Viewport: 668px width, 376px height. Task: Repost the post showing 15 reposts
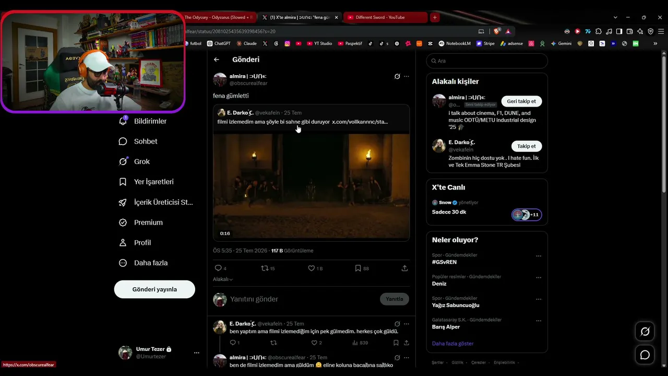[x=268, y=268]
